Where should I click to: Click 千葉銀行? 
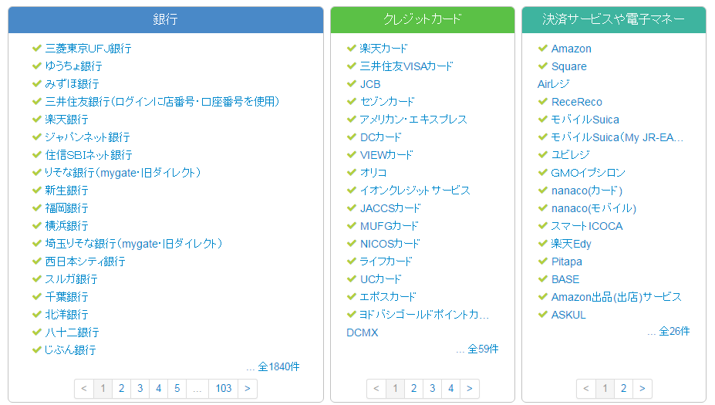(66, 297)
